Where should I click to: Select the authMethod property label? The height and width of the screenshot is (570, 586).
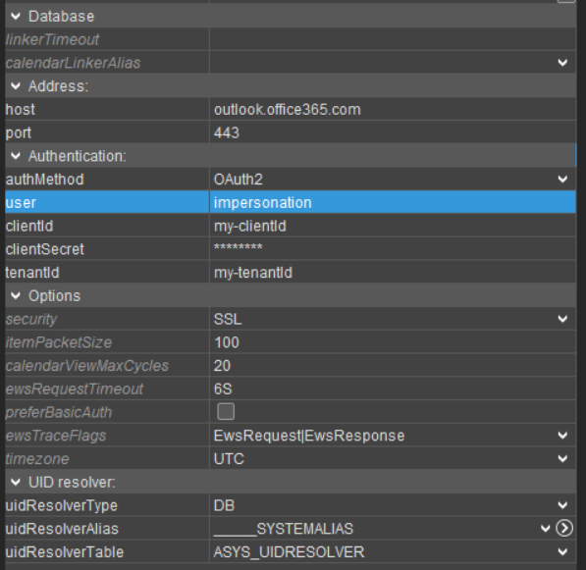pos(44,180)
